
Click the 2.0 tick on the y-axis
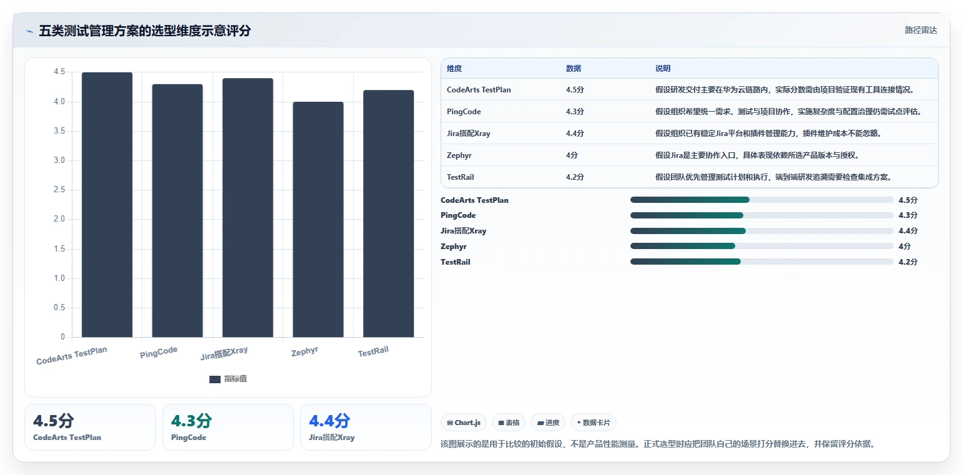click(59, 219)
